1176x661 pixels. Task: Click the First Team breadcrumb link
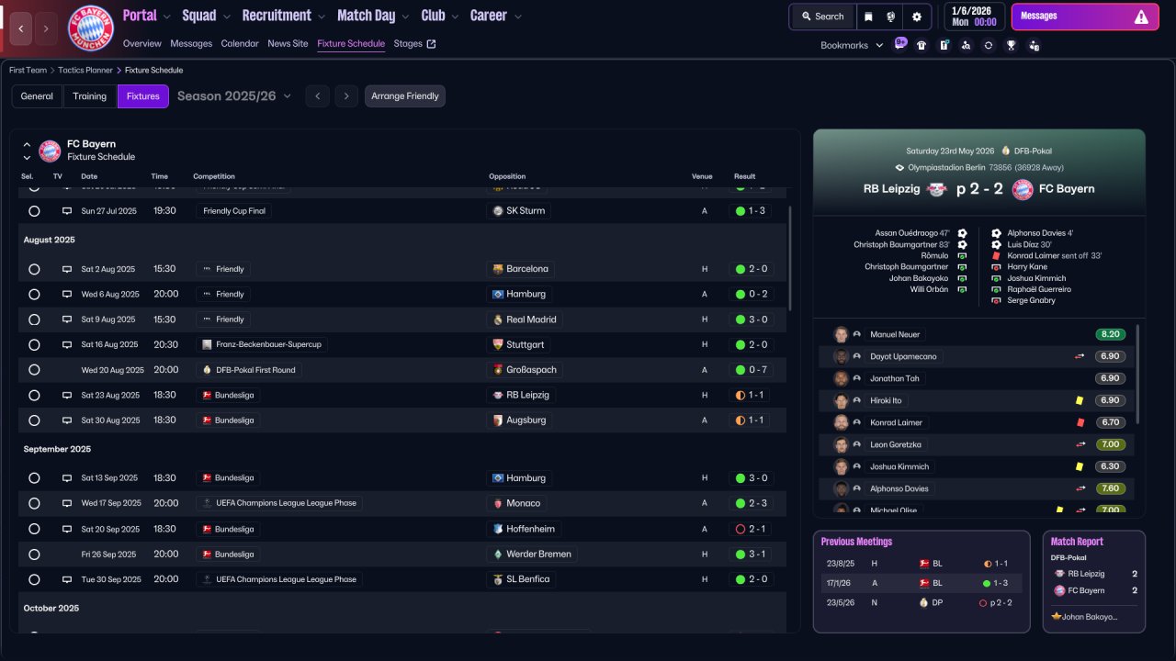pos(28,70)
